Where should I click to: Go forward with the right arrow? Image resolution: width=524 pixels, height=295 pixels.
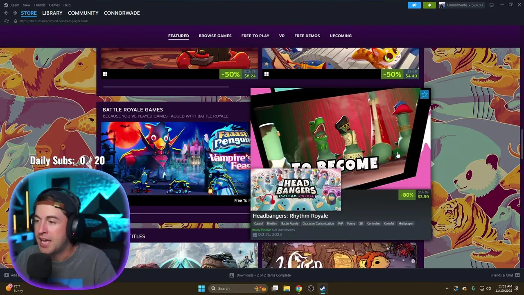[x=15, y=13]
